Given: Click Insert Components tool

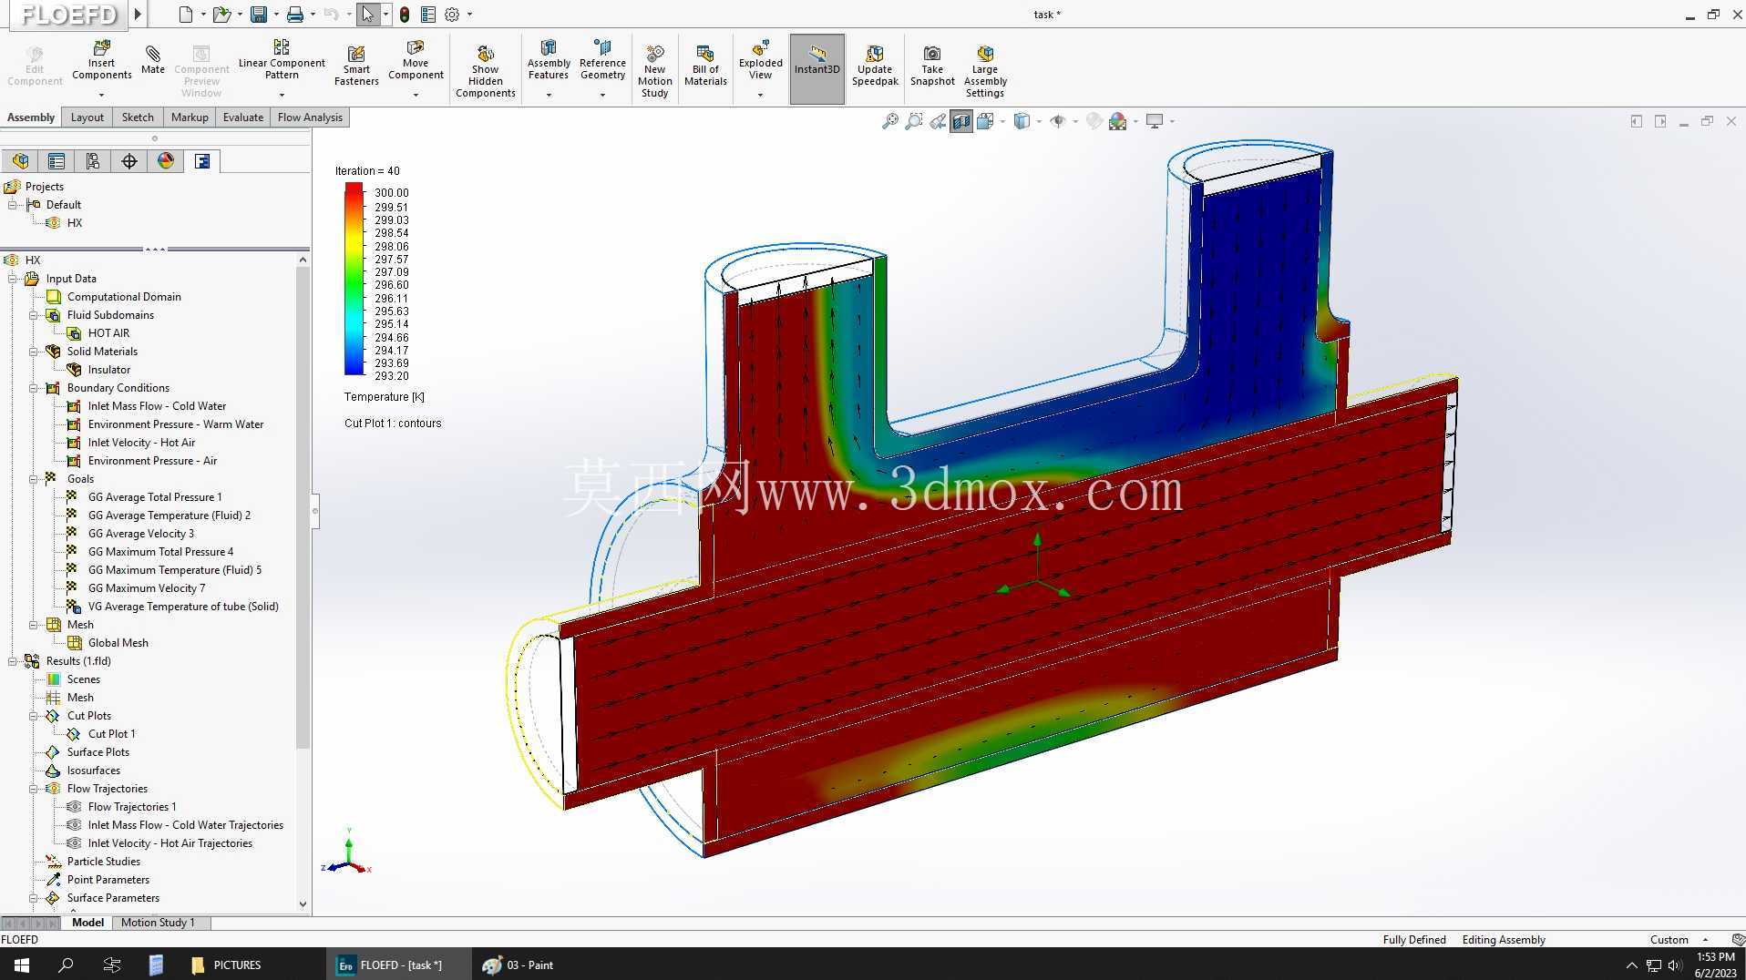Looking at the screenshot, I should pyautogui.click(x=102, y=59).
